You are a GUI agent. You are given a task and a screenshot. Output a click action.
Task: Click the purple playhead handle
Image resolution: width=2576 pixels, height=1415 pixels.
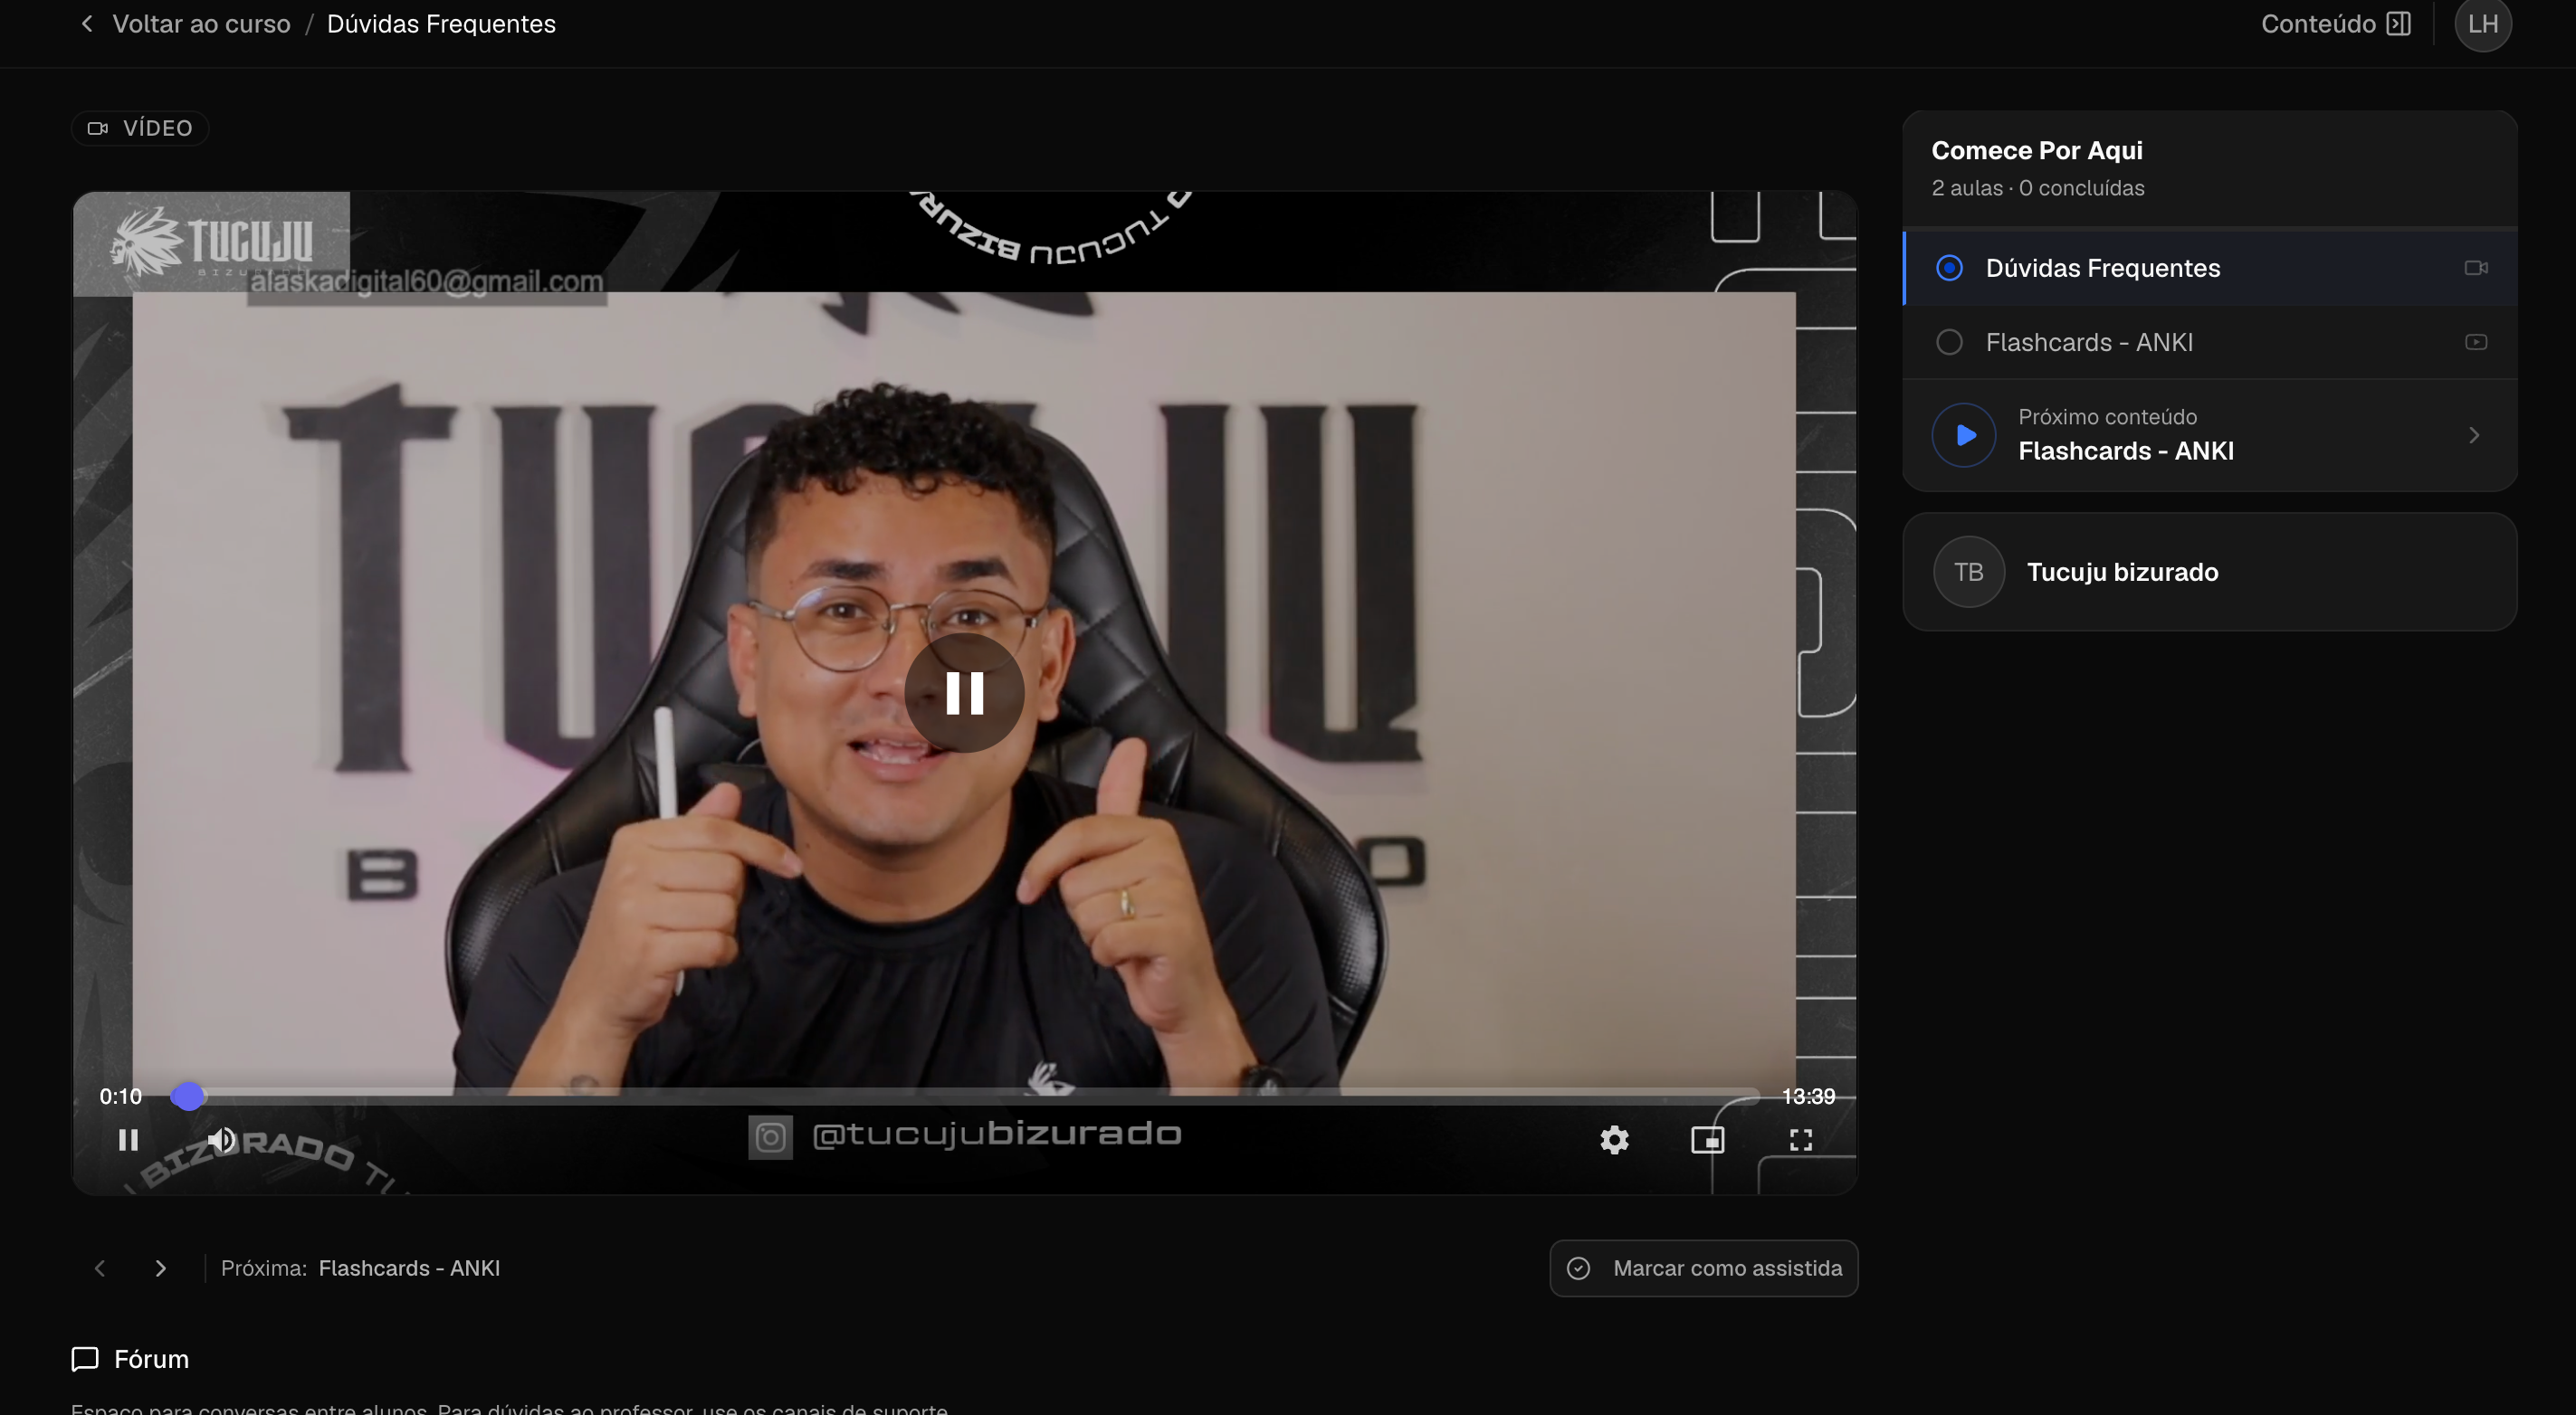click(x=187, y=1097)
